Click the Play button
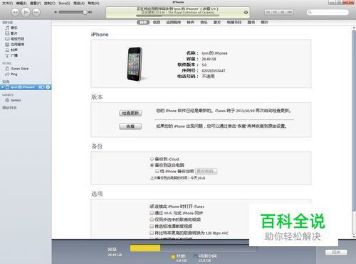 (26, 12)
